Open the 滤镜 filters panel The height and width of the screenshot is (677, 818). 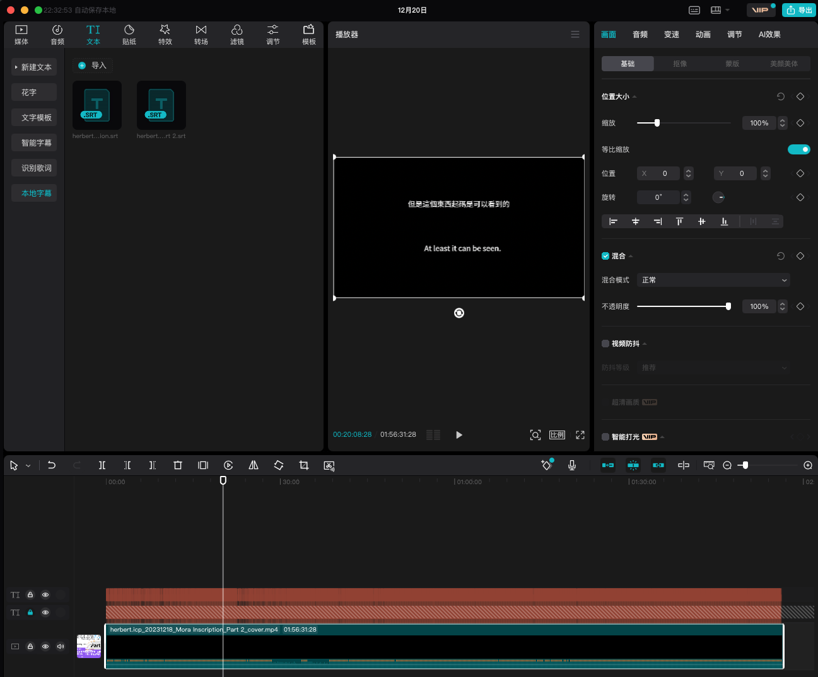point(237,35)
